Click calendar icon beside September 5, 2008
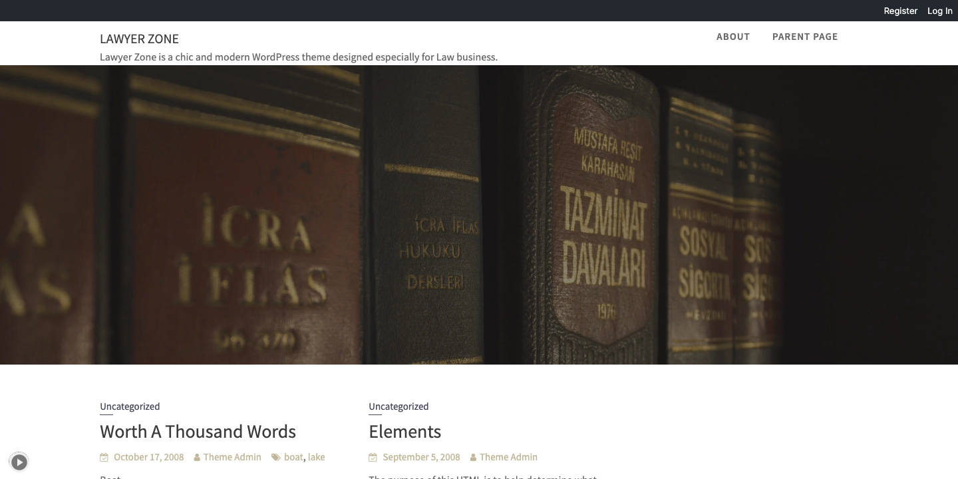Image resolution: width=958 pixels, height=479 pixels. click(373, 457)
